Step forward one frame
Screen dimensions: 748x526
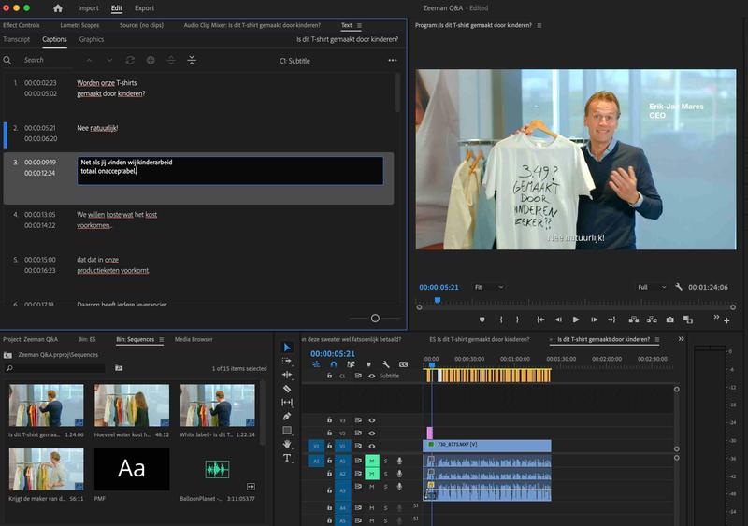594,320
